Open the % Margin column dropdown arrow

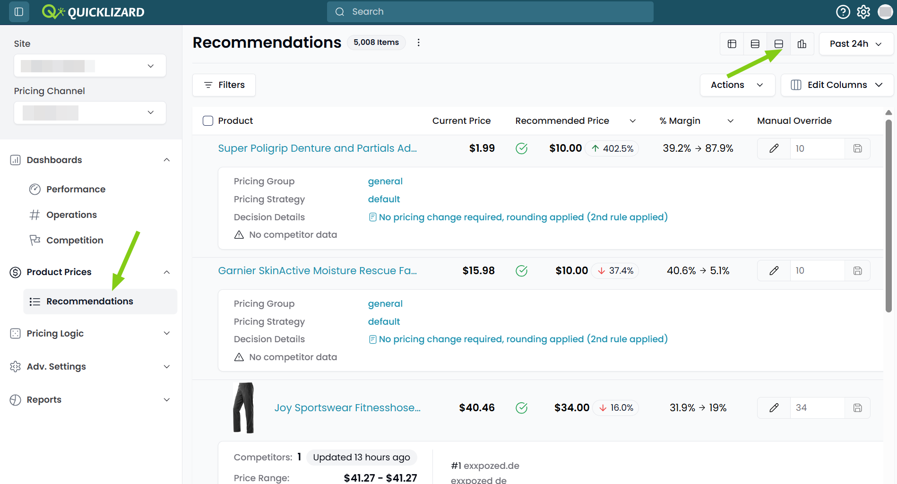point(731,121)
